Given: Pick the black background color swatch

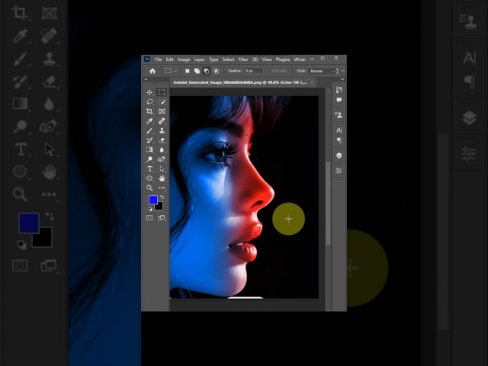Looking at the screenshot, I should coord(159,207).
